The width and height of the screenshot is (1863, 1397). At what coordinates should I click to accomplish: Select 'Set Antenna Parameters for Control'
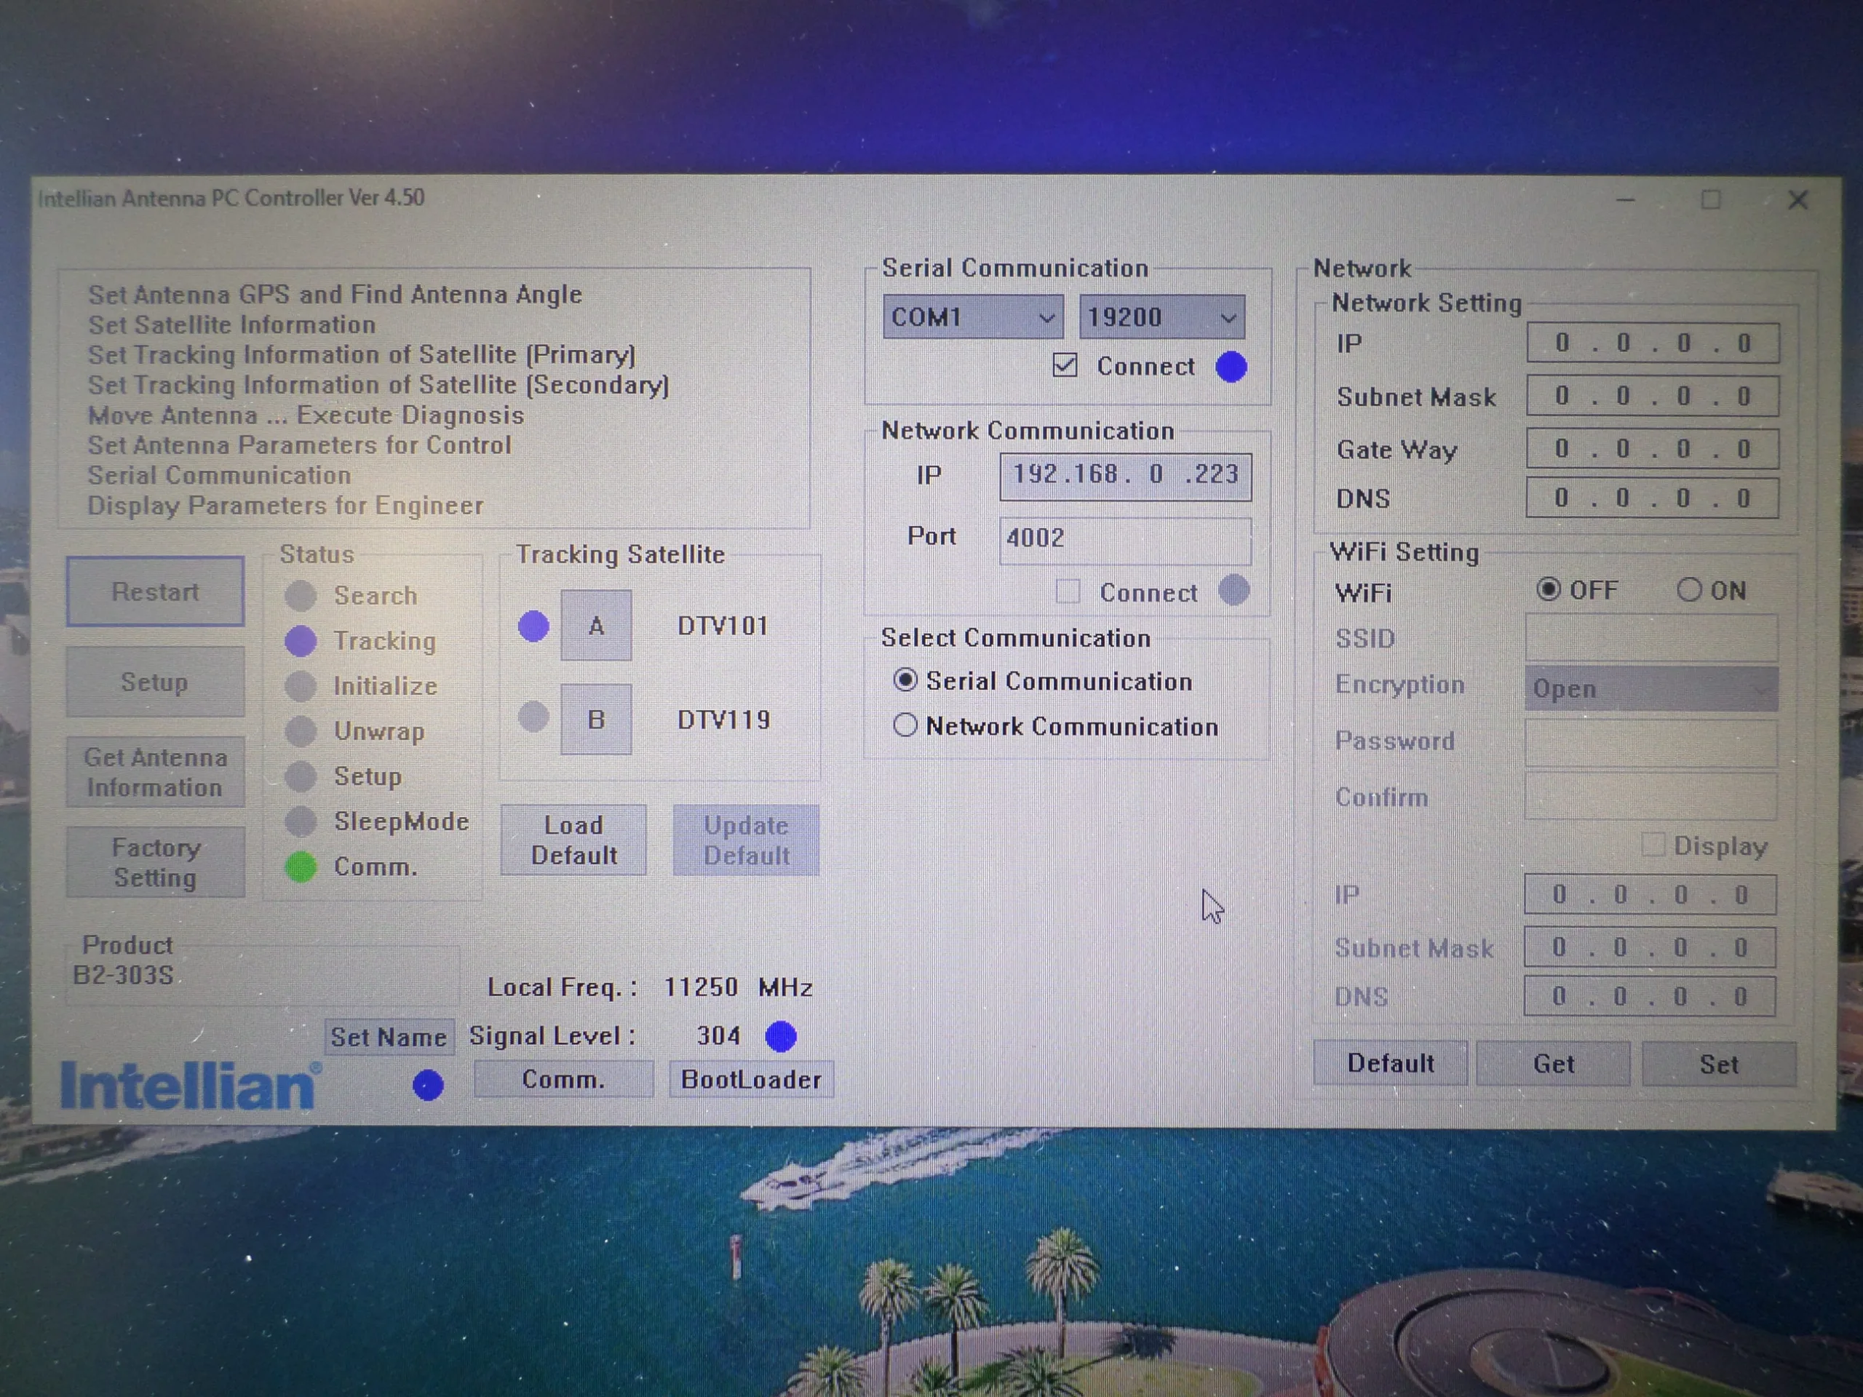tap(299, 445)
